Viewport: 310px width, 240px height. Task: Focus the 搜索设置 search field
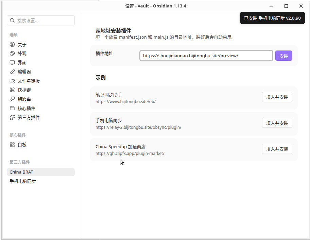(x=41, y=21)
